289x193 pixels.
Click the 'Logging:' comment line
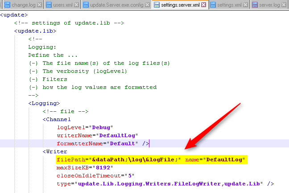pos(42,47)
